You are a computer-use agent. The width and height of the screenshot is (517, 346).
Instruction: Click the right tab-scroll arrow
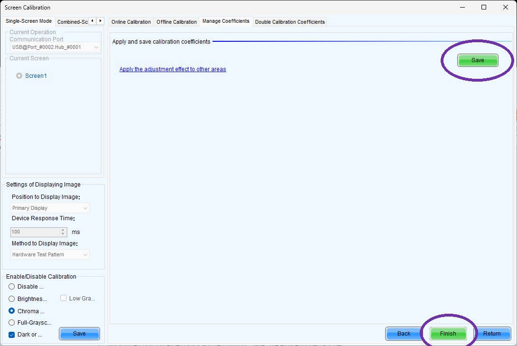point(100,21)
